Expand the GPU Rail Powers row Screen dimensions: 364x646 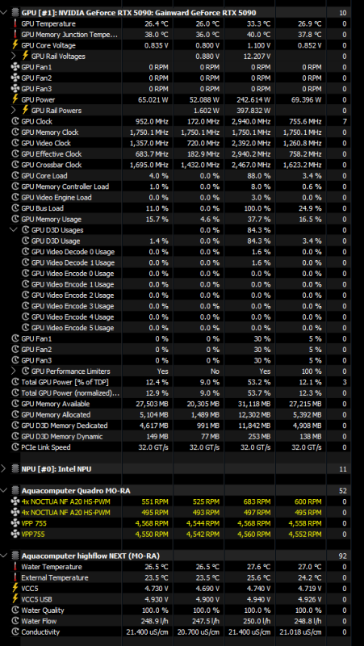point(14,111)
